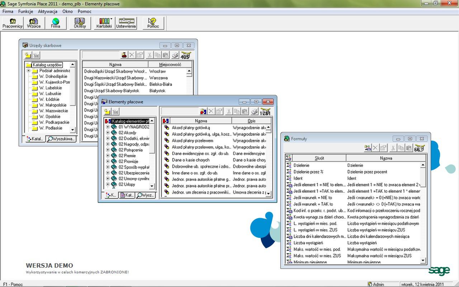Sort by Skrót column in Formuły
Viewport: 459px width, 287px height.
pos(319,158)
